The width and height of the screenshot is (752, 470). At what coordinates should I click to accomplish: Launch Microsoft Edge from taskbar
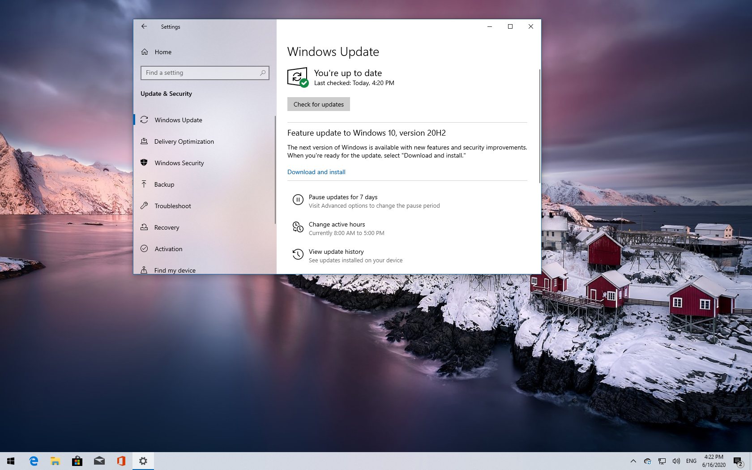(34, 461)
